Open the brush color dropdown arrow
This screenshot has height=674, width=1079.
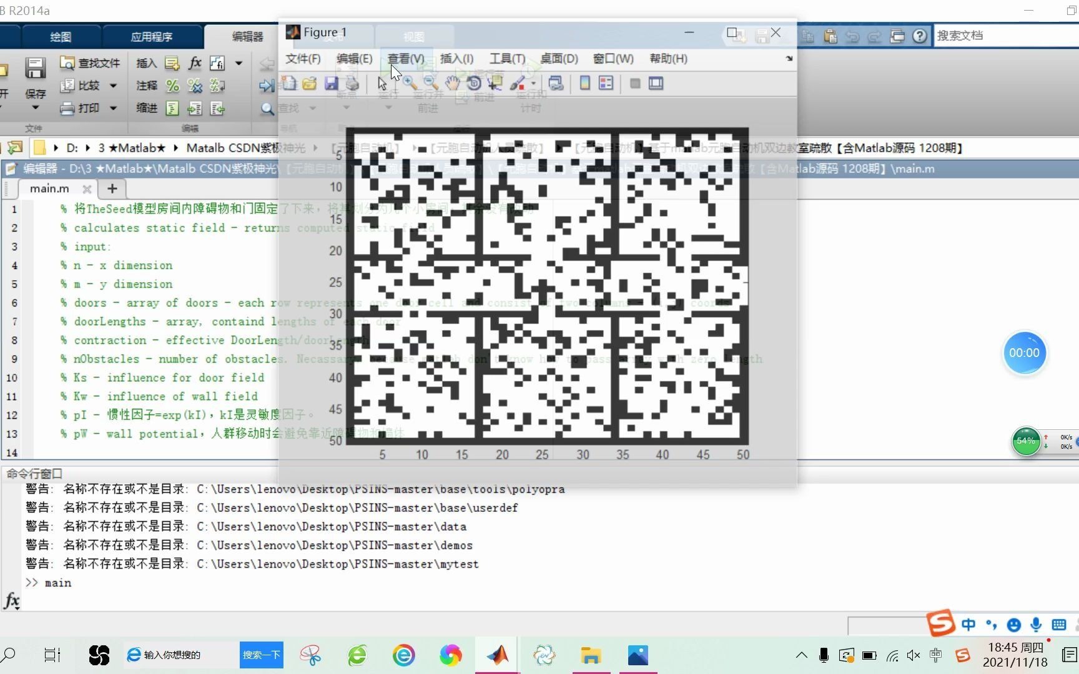[x=533, y=84]
